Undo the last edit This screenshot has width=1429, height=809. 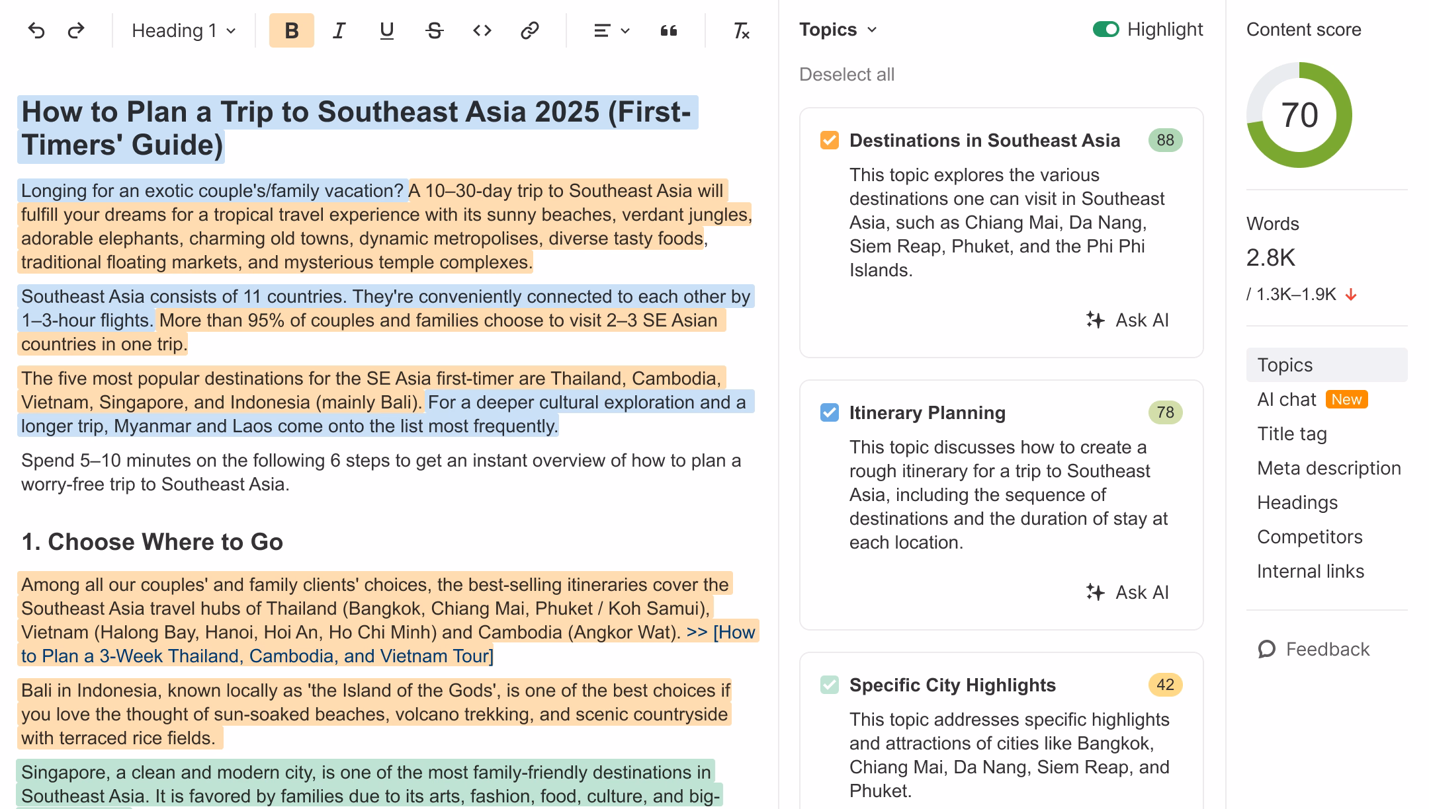click(x=38, y=29)
